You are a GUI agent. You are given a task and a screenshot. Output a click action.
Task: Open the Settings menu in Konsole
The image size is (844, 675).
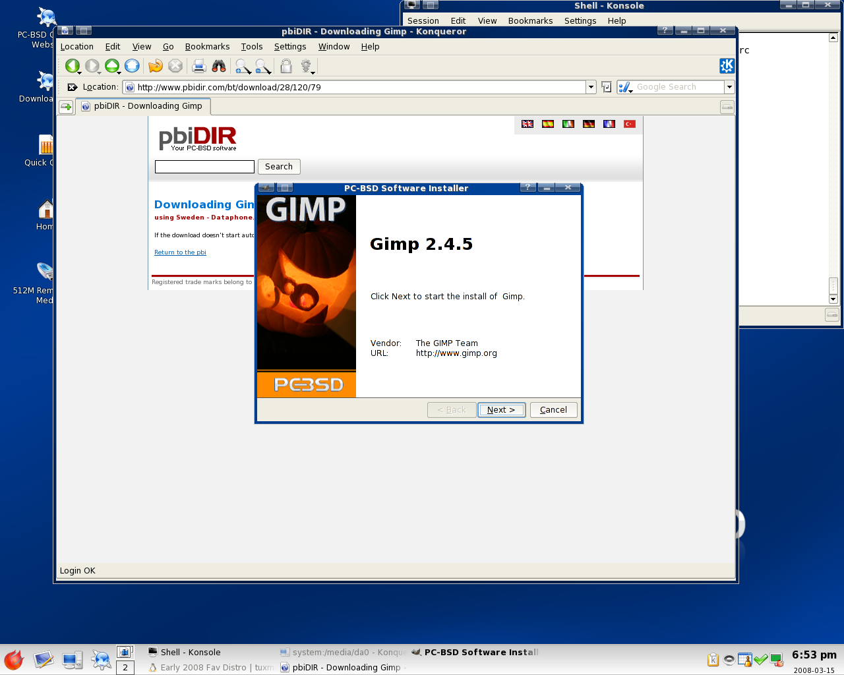click(580, 21)
